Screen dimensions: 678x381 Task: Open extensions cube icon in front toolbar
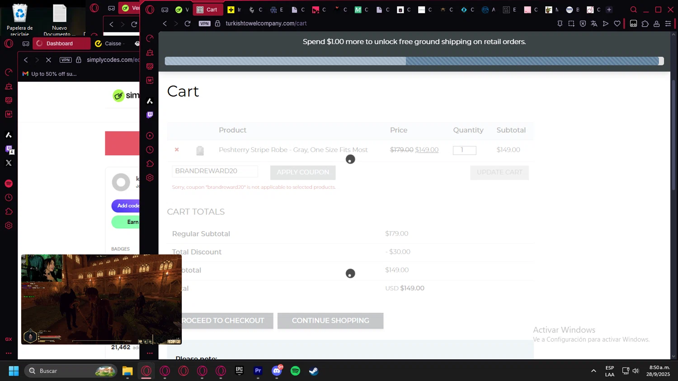[x=645, y=23]
